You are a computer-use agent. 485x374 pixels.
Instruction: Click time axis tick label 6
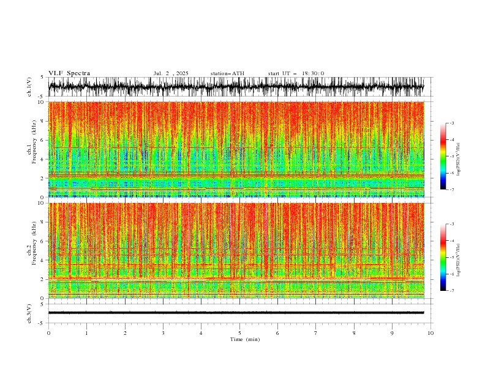click(x=277, y=333)
